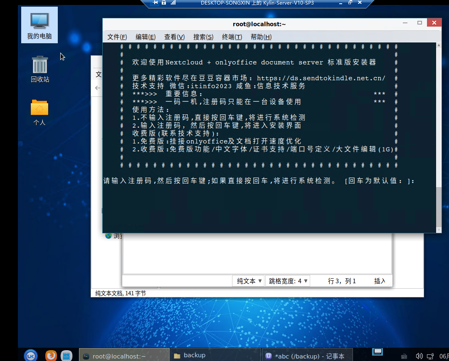Click the 技术支持 微信:itinfo2023 line
Viewport: 449px width, 361px height.
pos(219,86)
